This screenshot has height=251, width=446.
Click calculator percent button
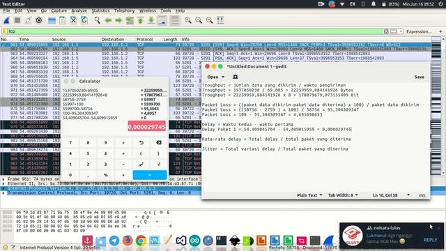(105, 175)
